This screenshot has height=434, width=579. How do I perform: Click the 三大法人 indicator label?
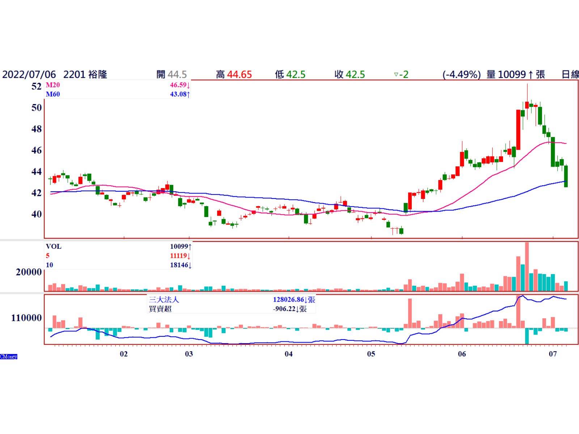click(164, 300)
